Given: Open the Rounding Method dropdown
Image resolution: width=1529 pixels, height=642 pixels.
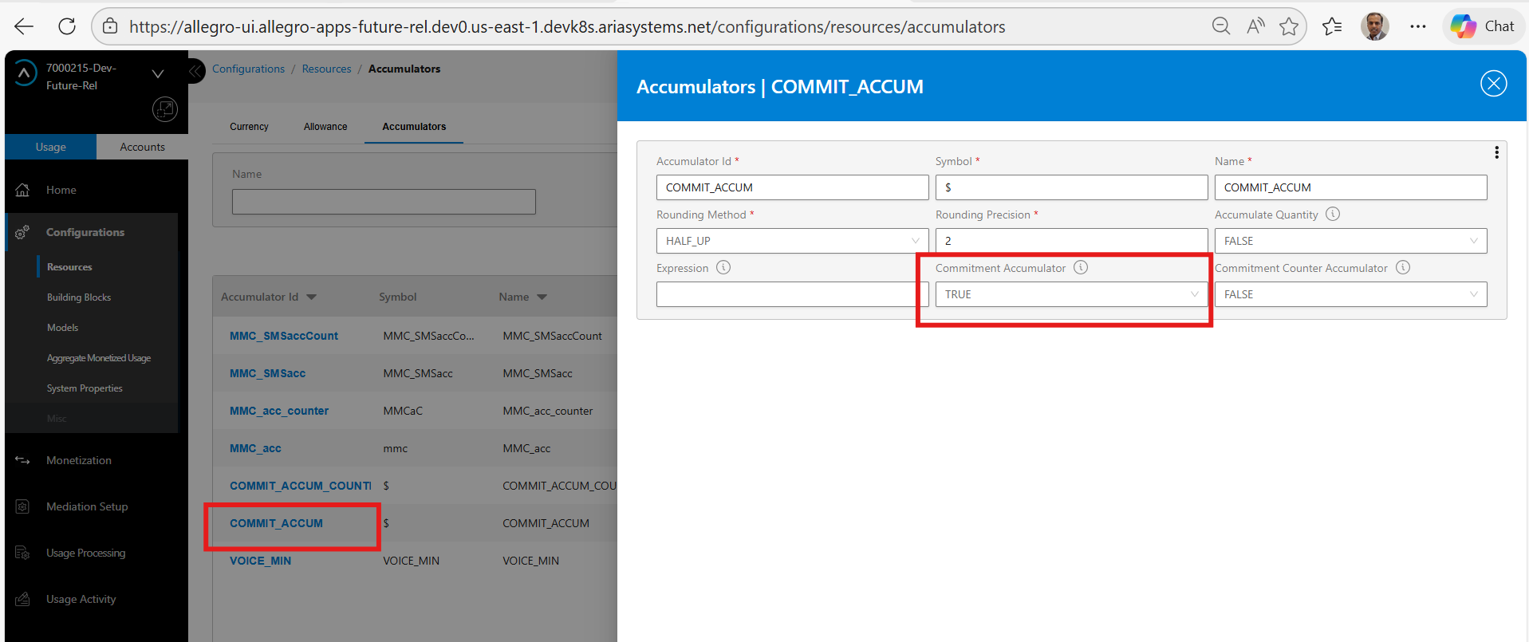Looking at the screenshot, I should click(792, 241).
